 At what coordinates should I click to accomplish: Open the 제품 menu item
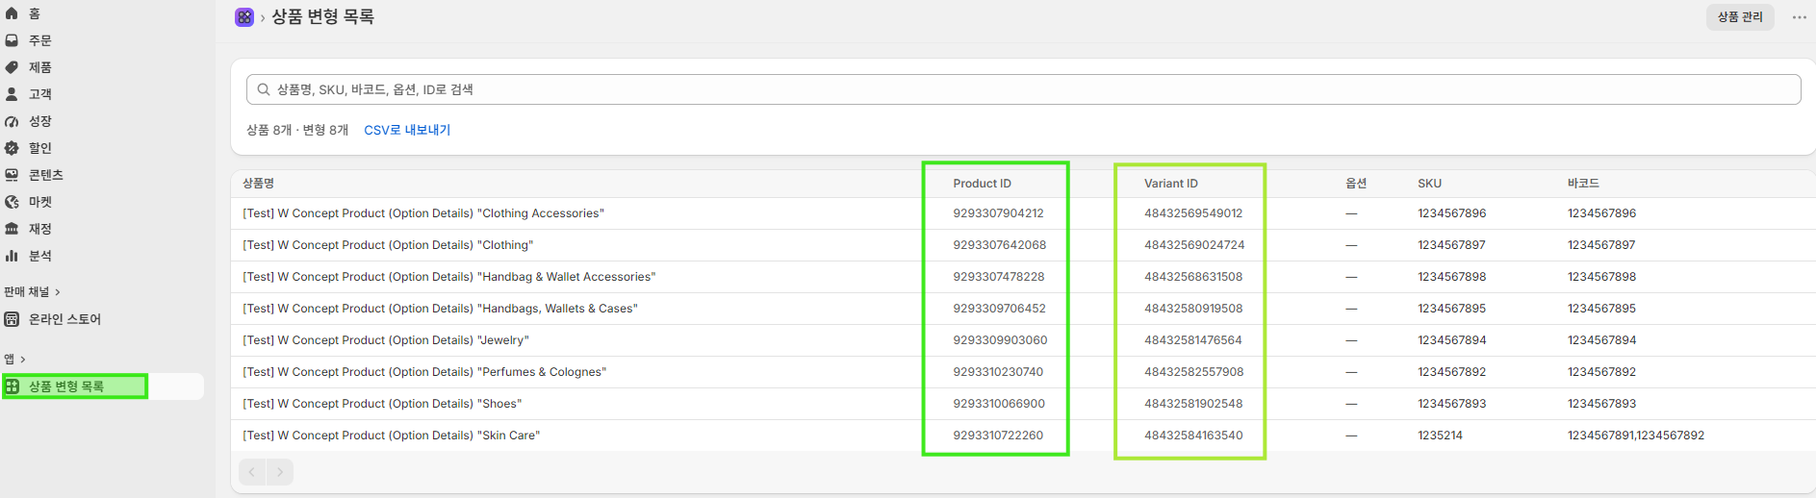click(40, 67)
